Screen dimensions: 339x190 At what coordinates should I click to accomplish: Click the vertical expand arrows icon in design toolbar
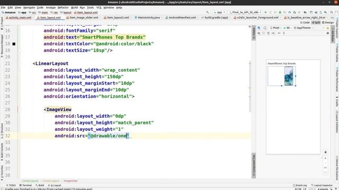(x=284, y=33)
